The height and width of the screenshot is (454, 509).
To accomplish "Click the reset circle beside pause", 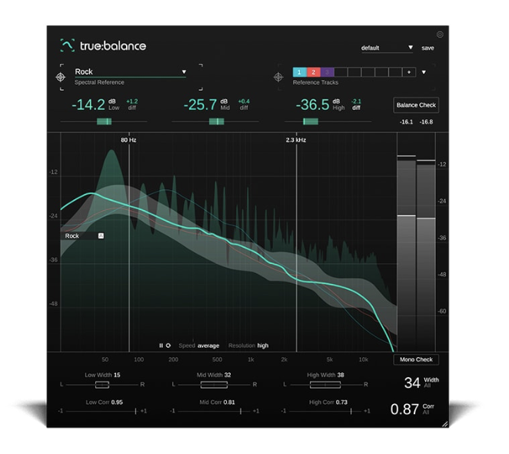I will coord(168,346).
